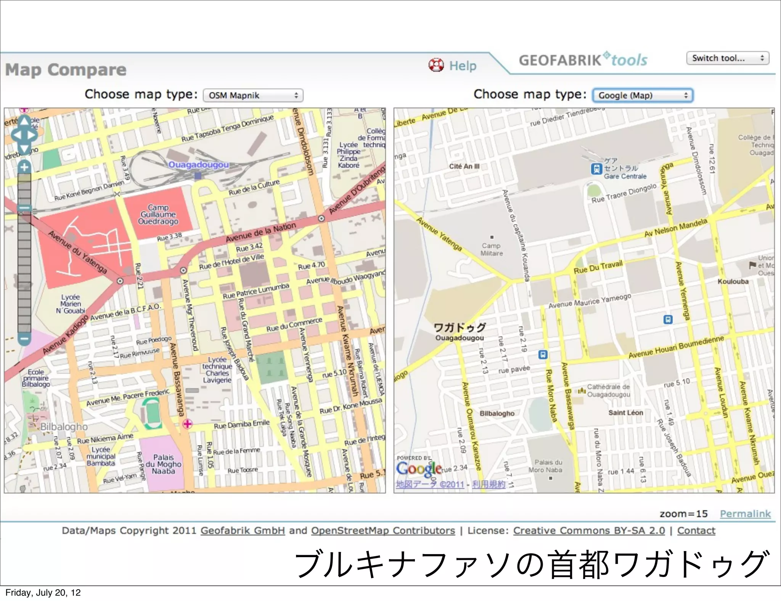Open the OSM Mapnik map type dropdown
Screen dimensions: 781x601
pyautogui.click(x=253, y=95)
